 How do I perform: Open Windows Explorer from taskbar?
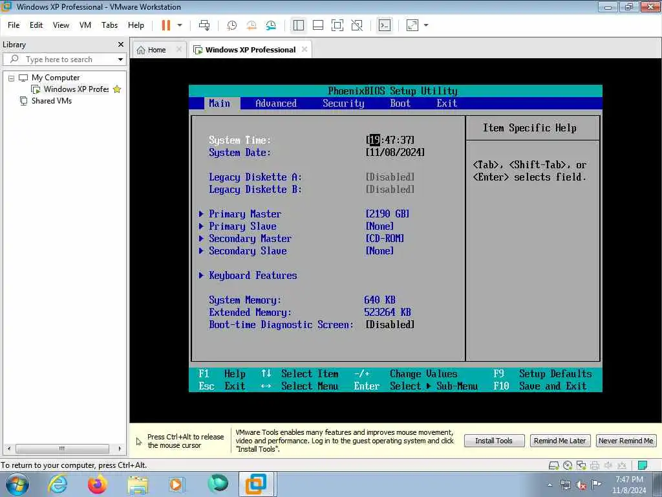pyautogui.click(x=138, y=484)
